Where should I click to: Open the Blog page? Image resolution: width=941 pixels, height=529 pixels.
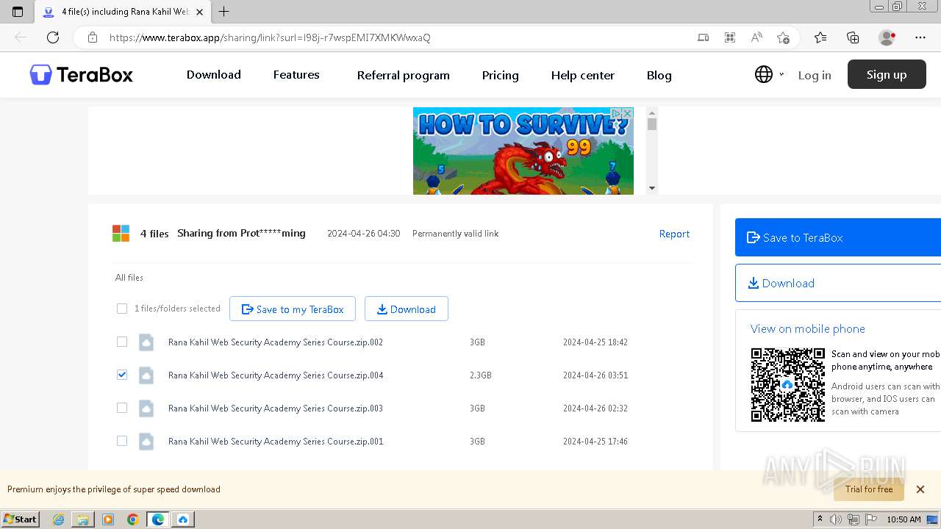(x=659, y=75)
